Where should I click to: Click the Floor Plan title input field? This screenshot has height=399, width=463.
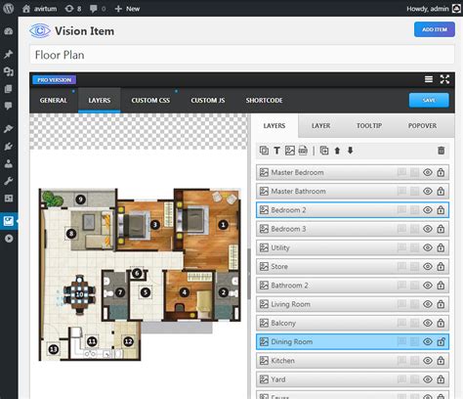242,55
